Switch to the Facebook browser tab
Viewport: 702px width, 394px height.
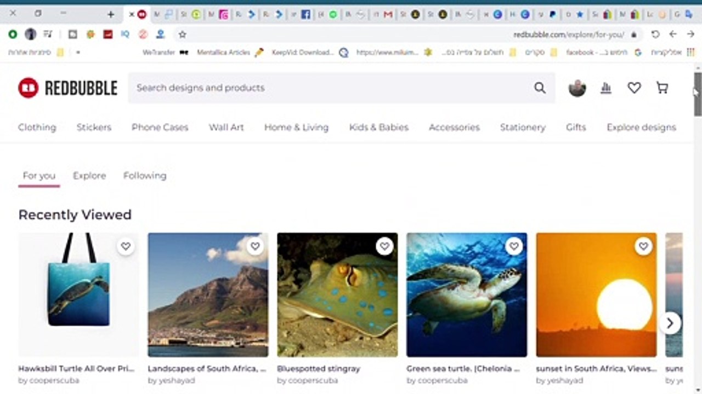(x=305, y=15)
